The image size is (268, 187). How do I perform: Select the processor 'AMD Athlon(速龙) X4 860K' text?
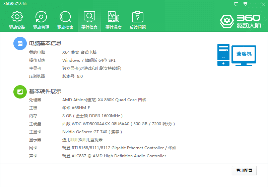[x=88, y=100]
